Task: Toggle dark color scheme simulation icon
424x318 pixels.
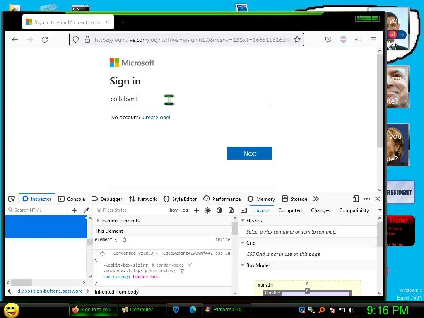Action: click(x=219, y=210)
